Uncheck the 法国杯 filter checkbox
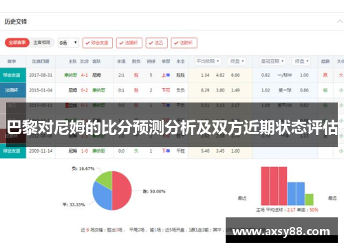Viewport: 344px width, 249px height. (x=129, y=43)
